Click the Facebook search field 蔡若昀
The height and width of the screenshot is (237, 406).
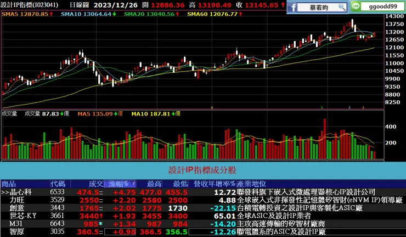pyautogui.click(x=319, y=8)
